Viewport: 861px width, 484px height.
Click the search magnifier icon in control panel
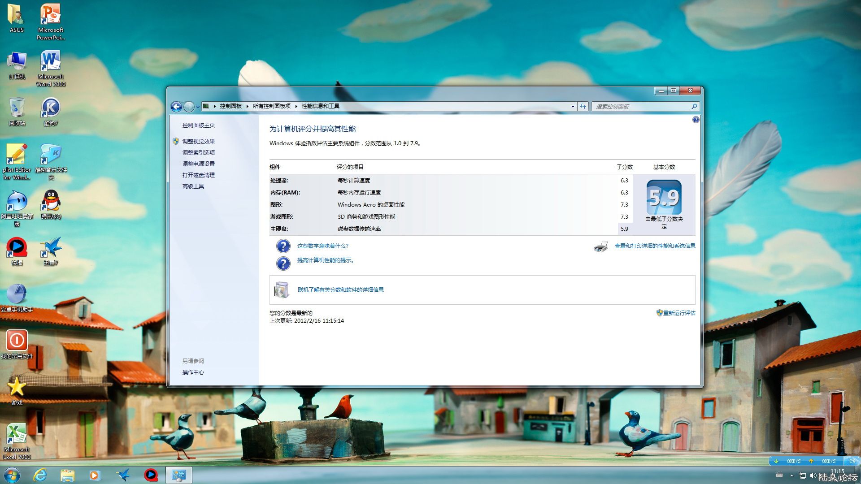694,107
